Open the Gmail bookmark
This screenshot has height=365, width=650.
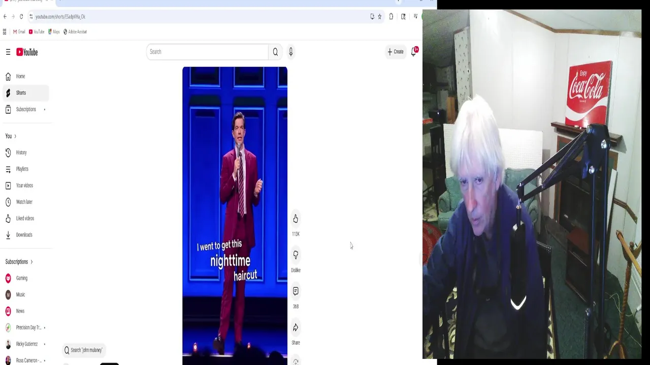tap(19, 31)
